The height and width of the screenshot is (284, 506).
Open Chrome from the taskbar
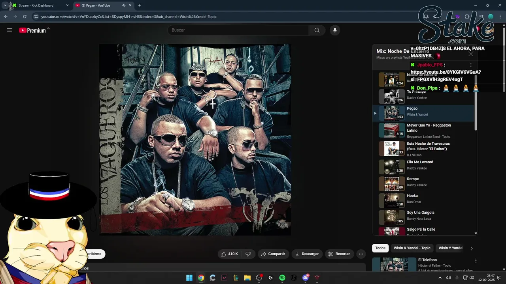click(x=201, y=278)
